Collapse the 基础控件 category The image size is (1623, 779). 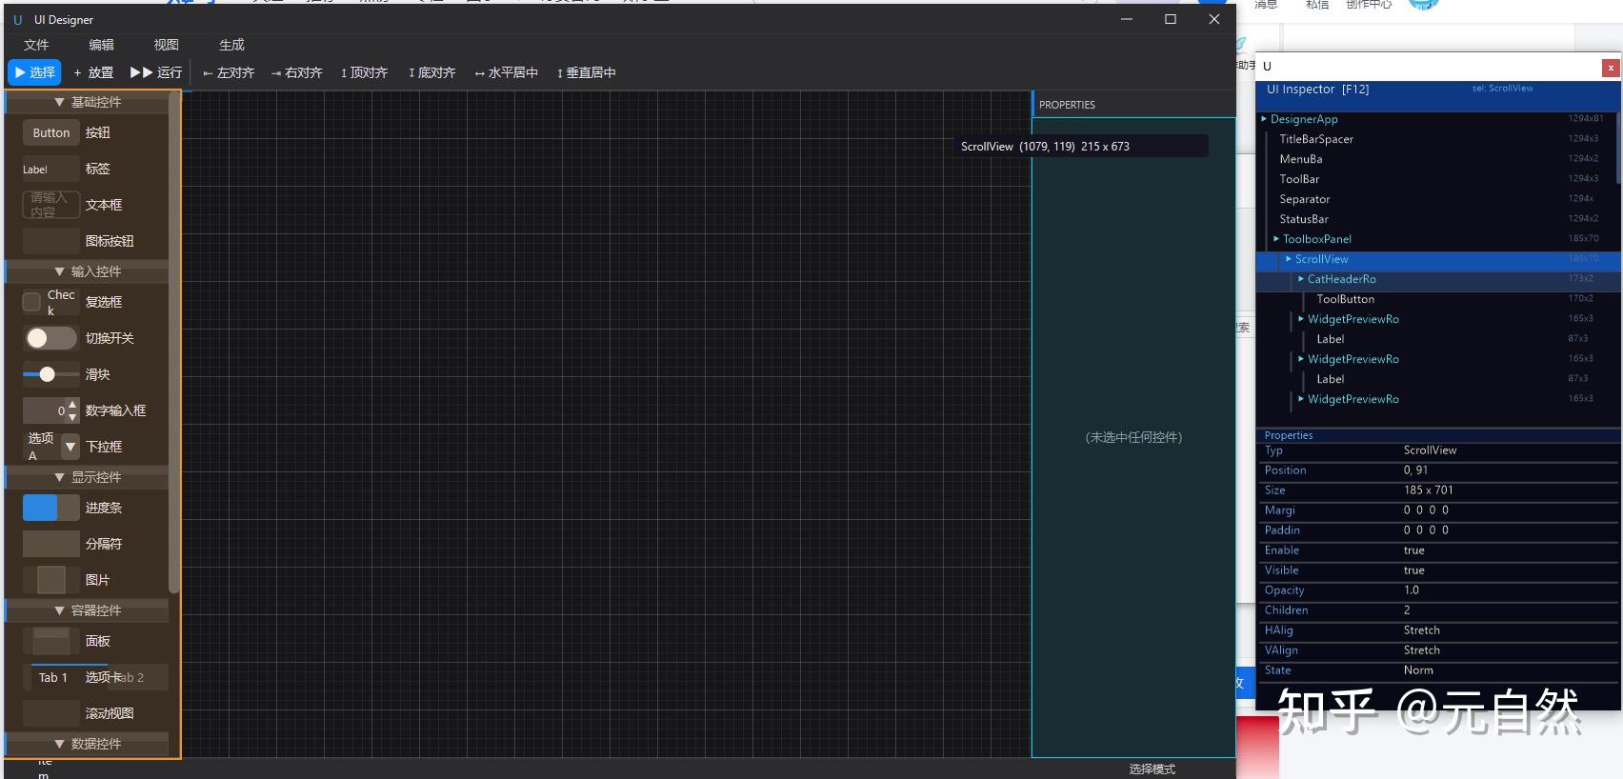[x=88, y=102]
